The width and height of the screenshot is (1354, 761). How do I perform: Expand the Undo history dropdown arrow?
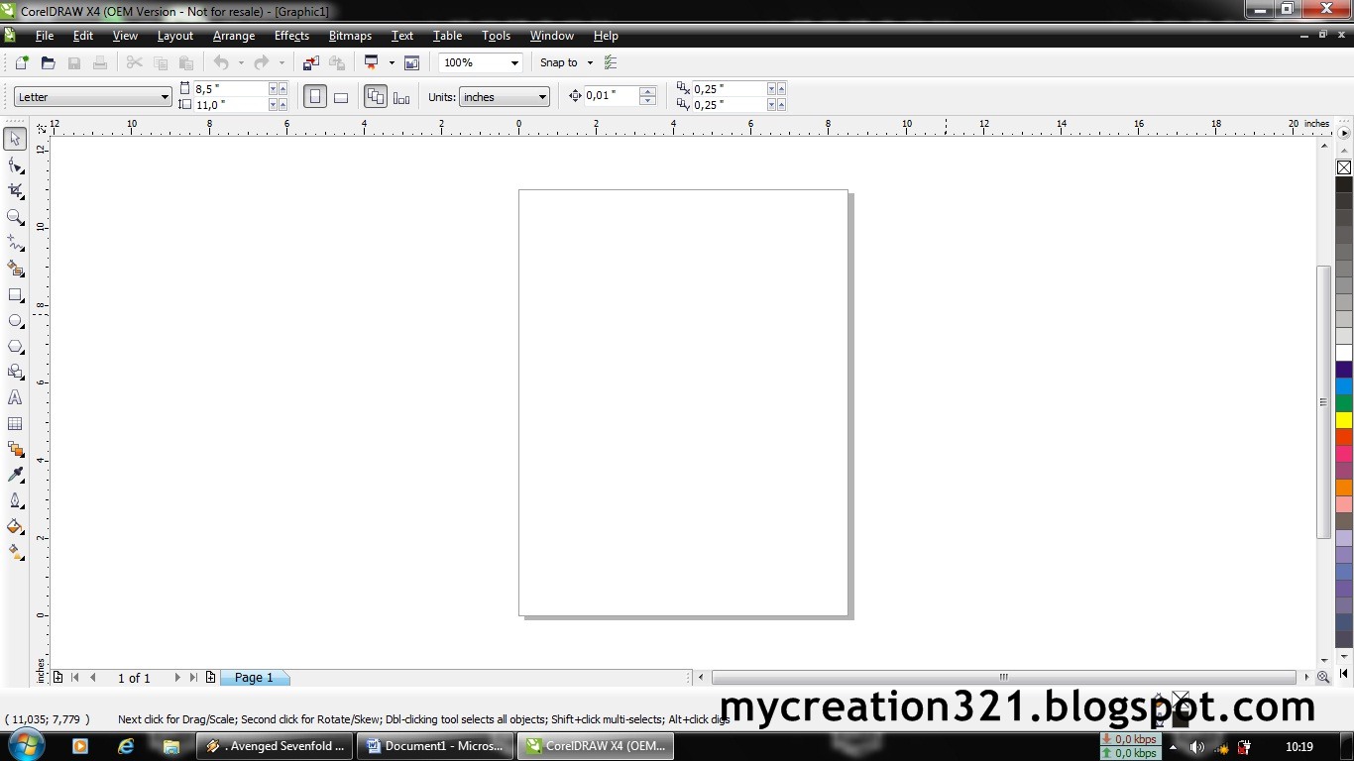coord(241,62)
